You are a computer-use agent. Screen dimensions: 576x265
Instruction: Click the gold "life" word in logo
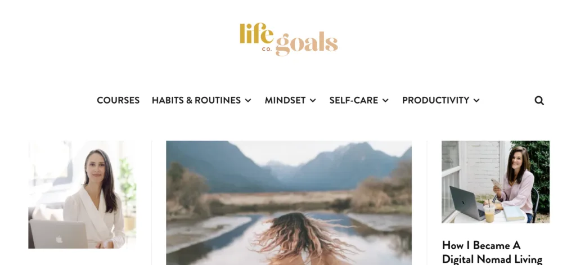click(256, 33)
